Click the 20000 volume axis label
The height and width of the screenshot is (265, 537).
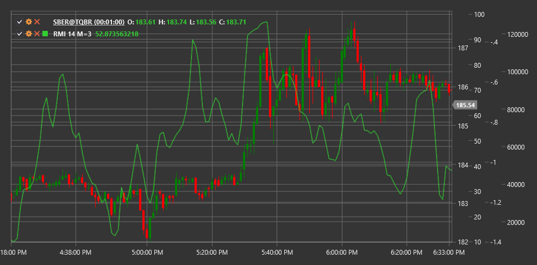click(516, 223)
